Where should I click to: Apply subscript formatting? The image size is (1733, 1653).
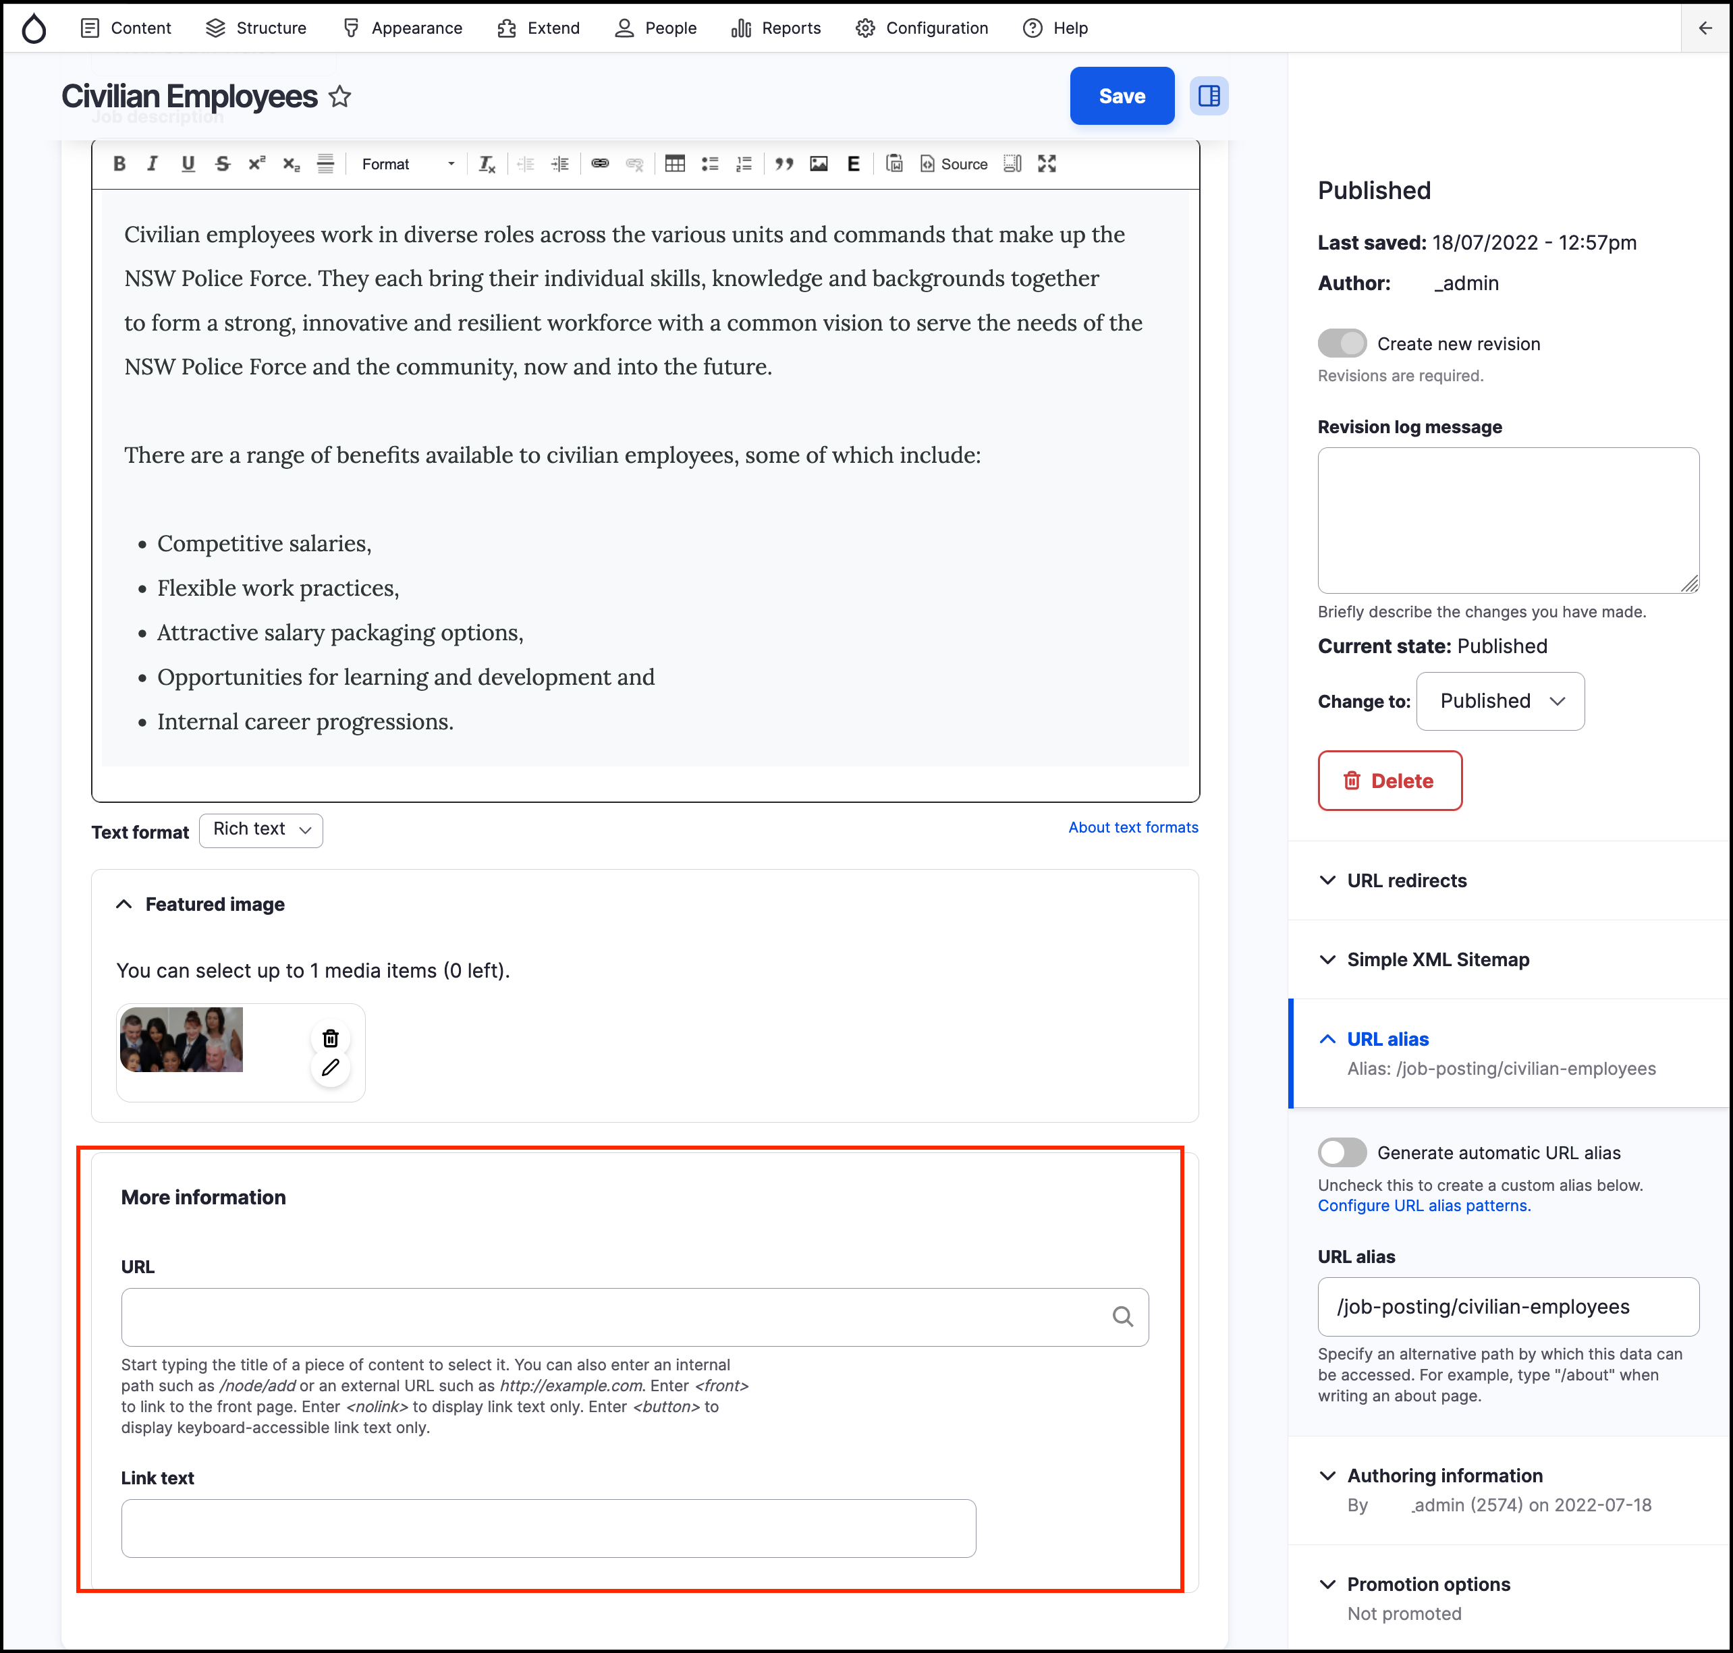coord(291,164)
